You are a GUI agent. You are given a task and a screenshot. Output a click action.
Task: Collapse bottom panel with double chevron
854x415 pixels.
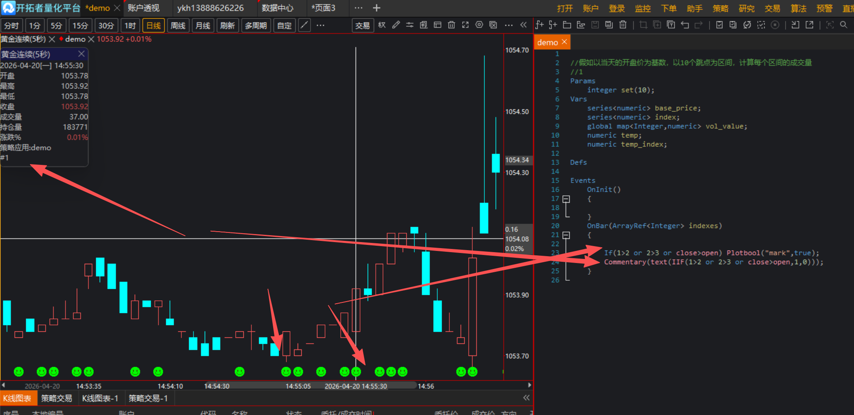(x=526, y=398)
